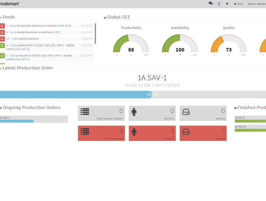Viewport: 266px width, 201px height.
Task: Open the chat messages icon in top bar
Action: tap(211, 3)
